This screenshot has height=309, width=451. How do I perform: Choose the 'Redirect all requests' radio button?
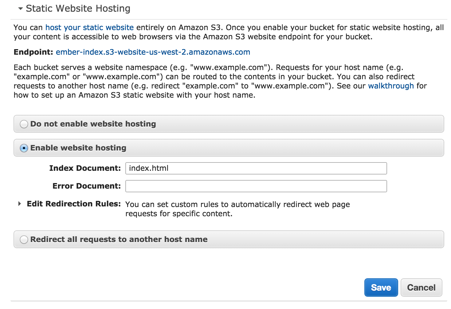(x=24, y=240)
